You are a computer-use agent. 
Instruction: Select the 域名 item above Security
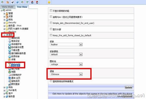[11, 19]
